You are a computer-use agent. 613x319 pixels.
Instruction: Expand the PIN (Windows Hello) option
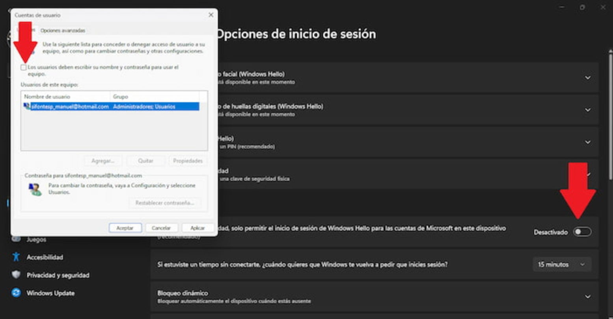[588, 142]
